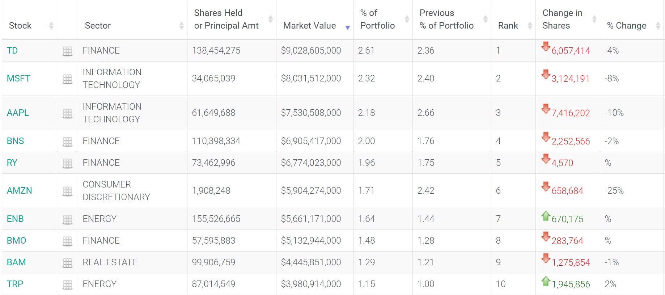Open the BNS ticker link

point(16,141)
